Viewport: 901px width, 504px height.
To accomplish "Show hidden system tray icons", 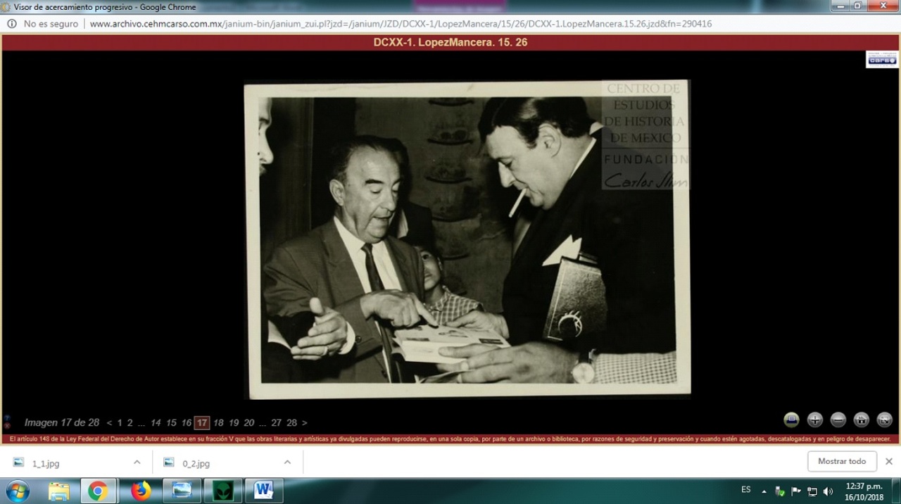I will (x=764, y=491).
